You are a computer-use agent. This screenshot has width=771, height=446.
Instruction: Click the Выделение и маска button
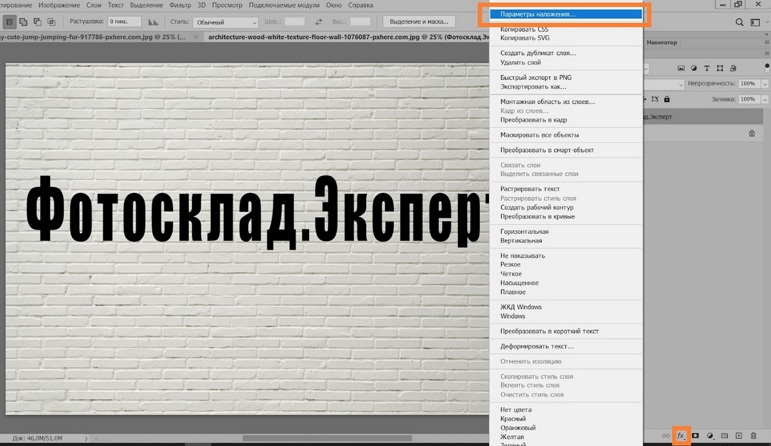tap(420, 22)
